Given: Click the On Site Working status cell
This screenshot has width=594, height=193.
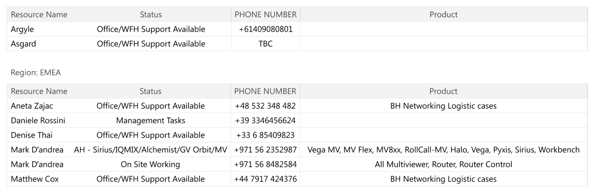Looking at the screenshot, I should (x=151, y=164).
